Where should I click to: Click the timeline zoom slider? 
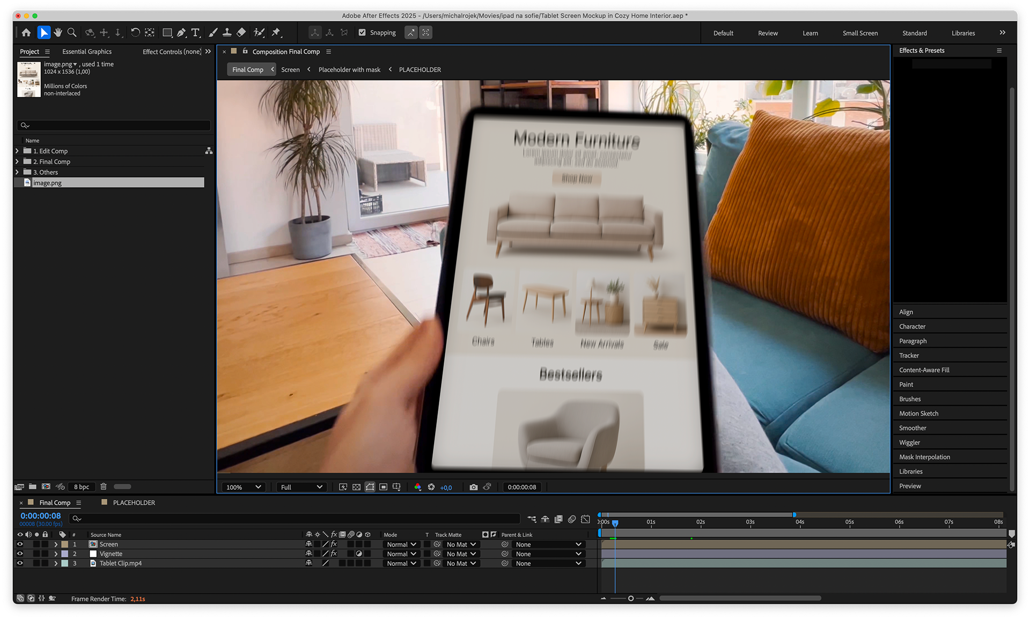click(x=631, y=598)
